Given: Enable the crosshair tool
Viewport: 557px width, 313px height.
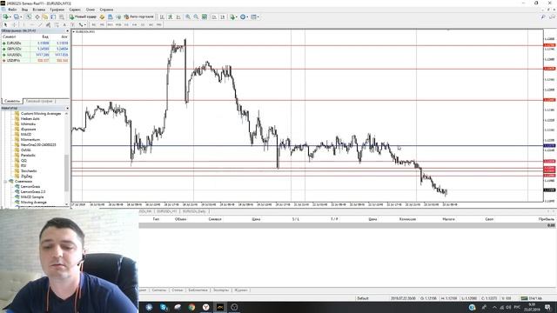Looking at the screenshot, I should click(x=14, y=24).
